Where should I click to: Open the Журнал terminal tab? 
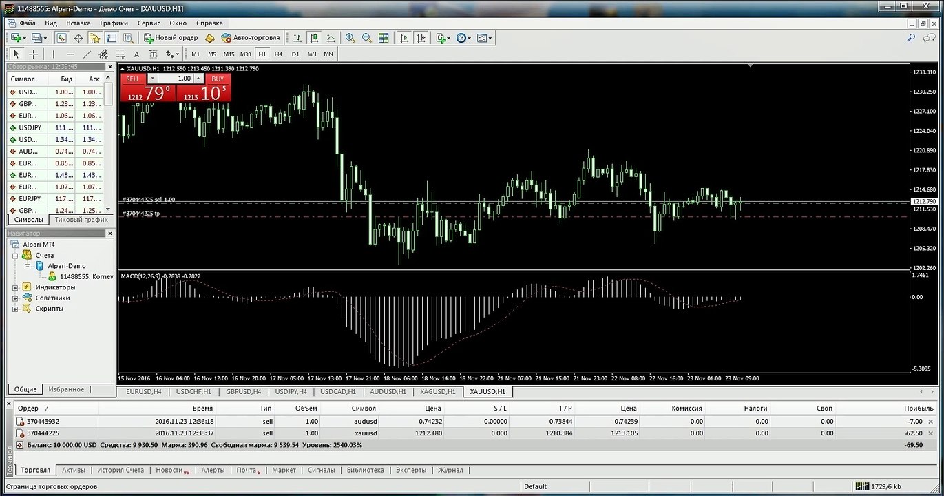point(450,470)
